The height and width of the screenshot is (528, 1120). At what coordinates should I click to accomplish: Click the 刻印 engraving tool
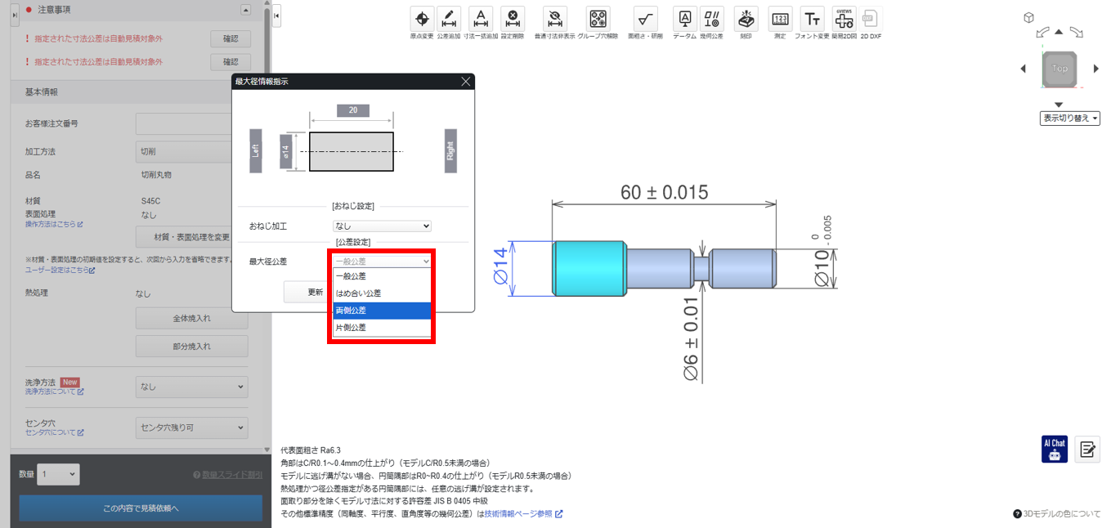[746, 19]
